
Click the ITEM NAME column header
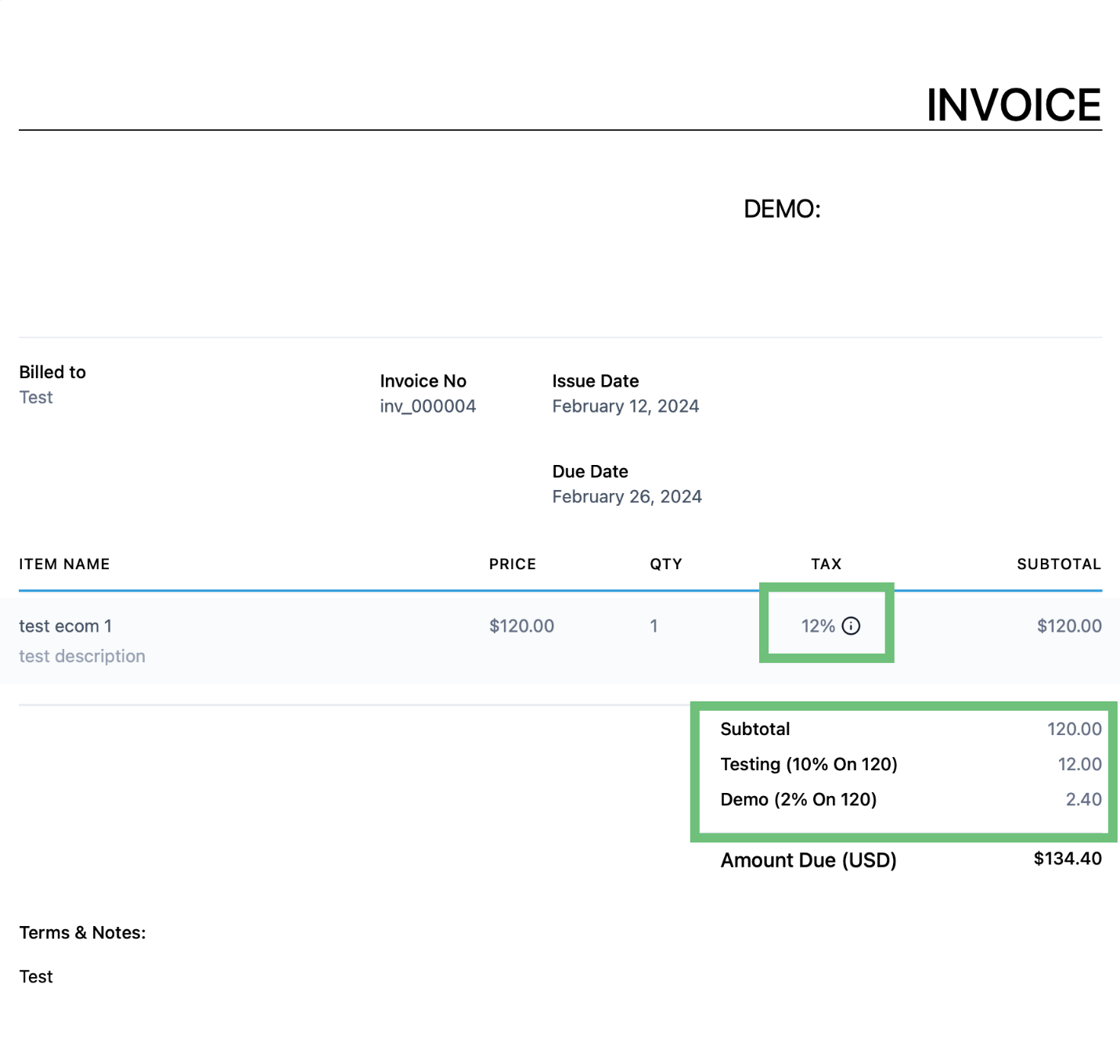(x=64, y=564)
